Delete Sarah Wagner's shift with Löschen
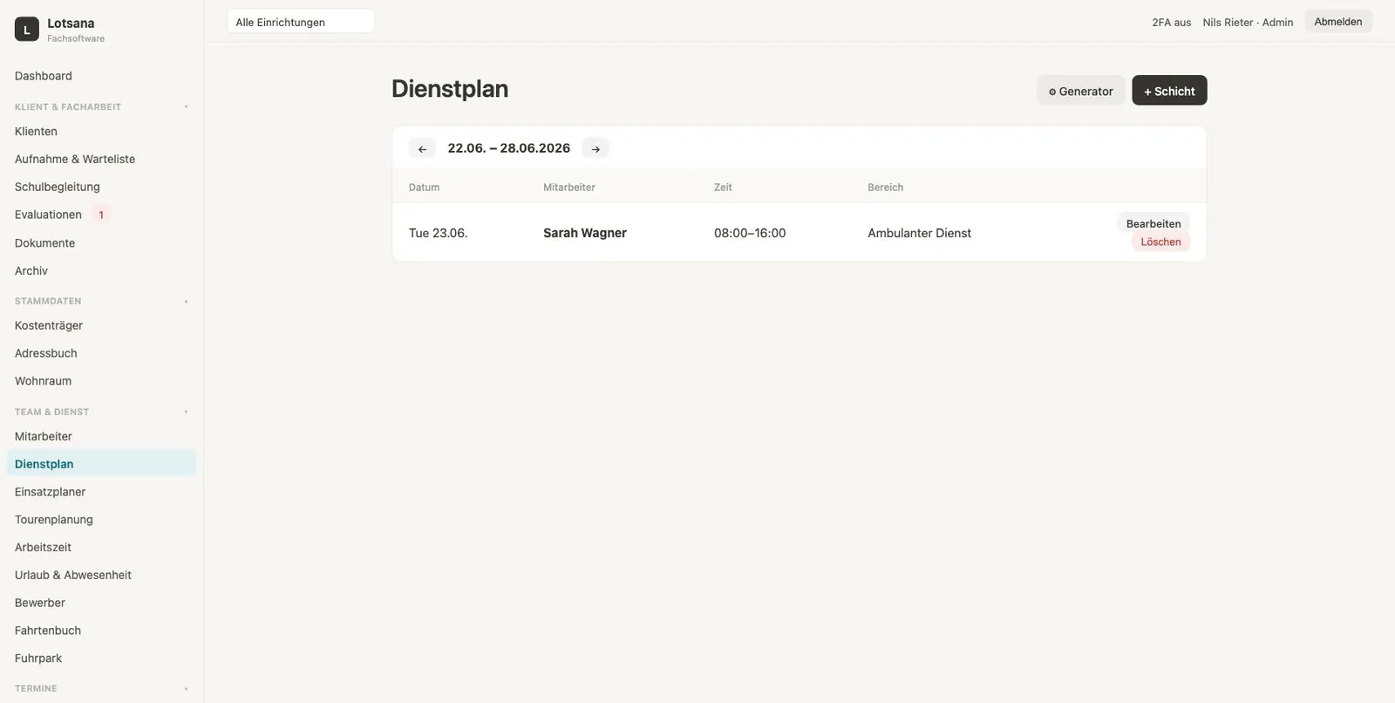The height and width of the screenshot is (703, 1395). (x=1160, y=242)
